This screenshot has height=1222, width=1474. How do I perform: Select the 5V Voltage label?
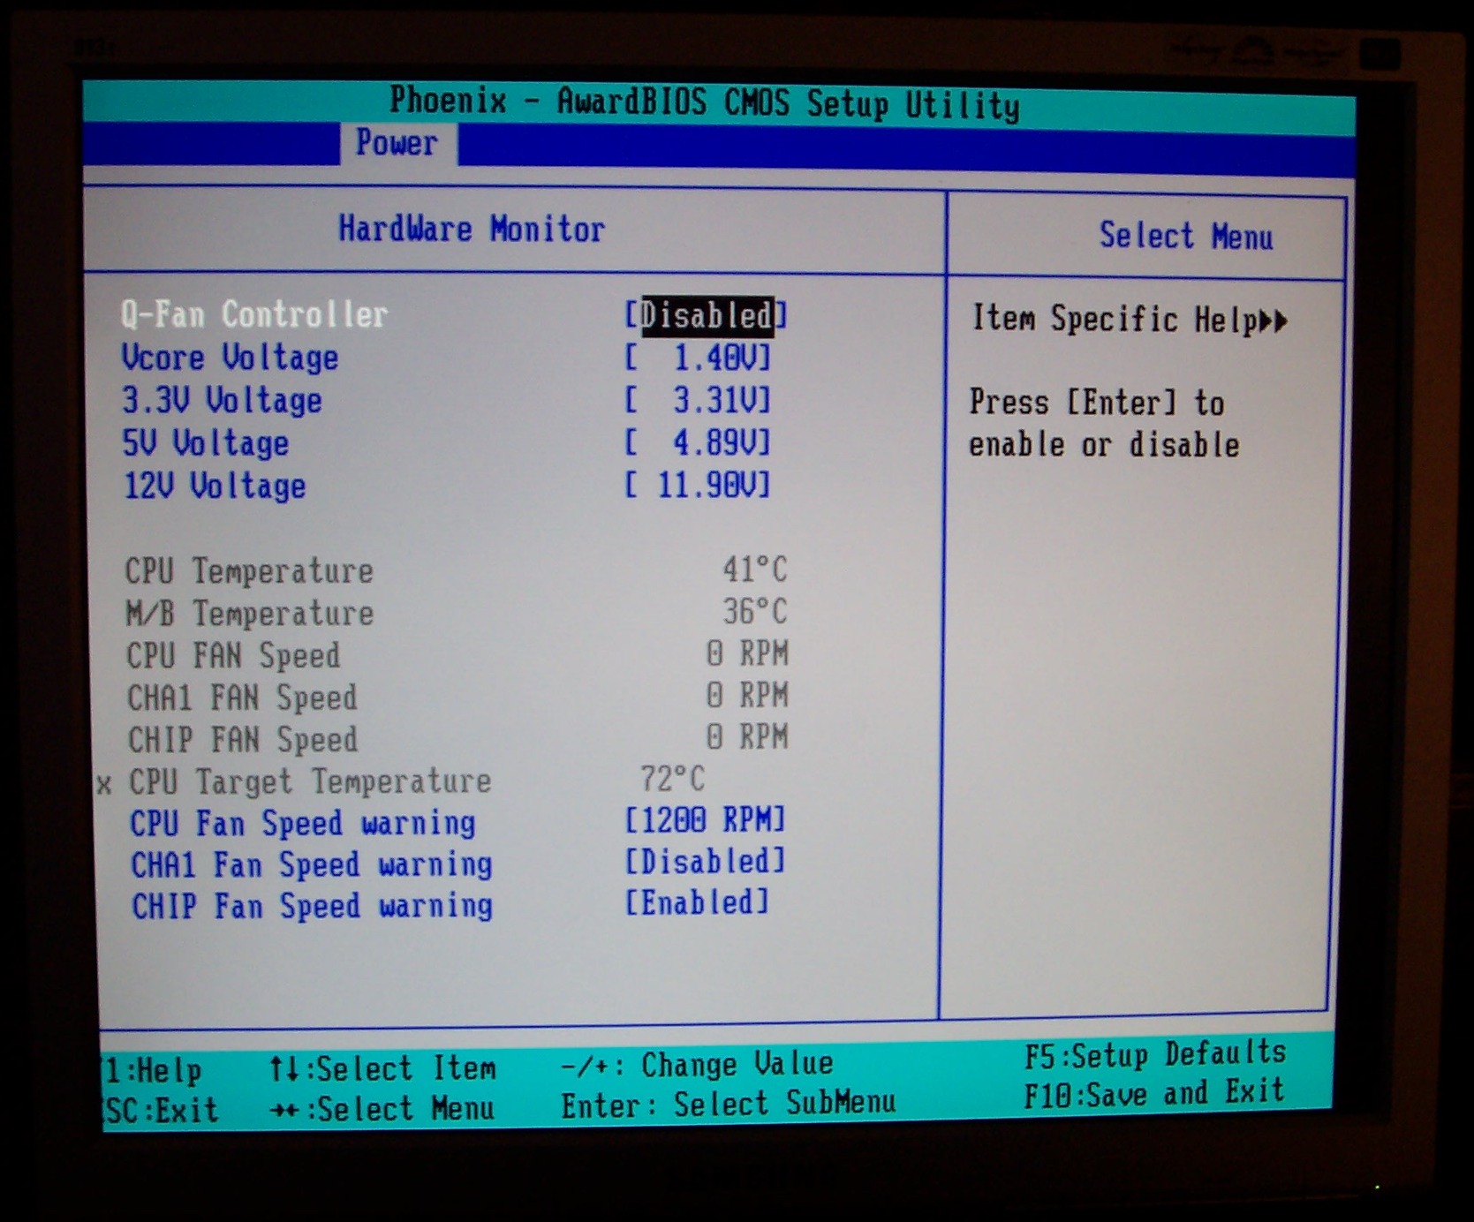tap(206, 442)
